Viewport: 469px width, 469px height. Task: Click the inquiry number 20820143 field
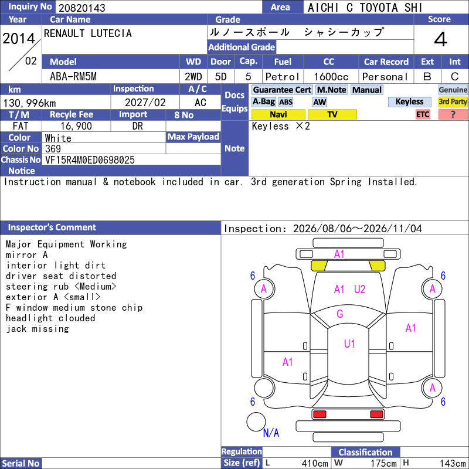pos(158,8)
